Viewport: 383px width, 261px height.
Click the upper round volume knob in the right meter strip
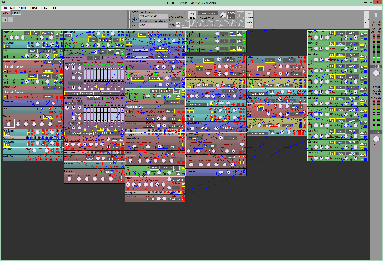[x=376, y=73]
